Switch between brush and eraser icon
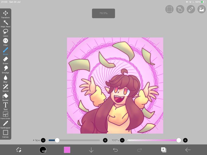Viewport: 207px width, 155px height. [19, 150]
